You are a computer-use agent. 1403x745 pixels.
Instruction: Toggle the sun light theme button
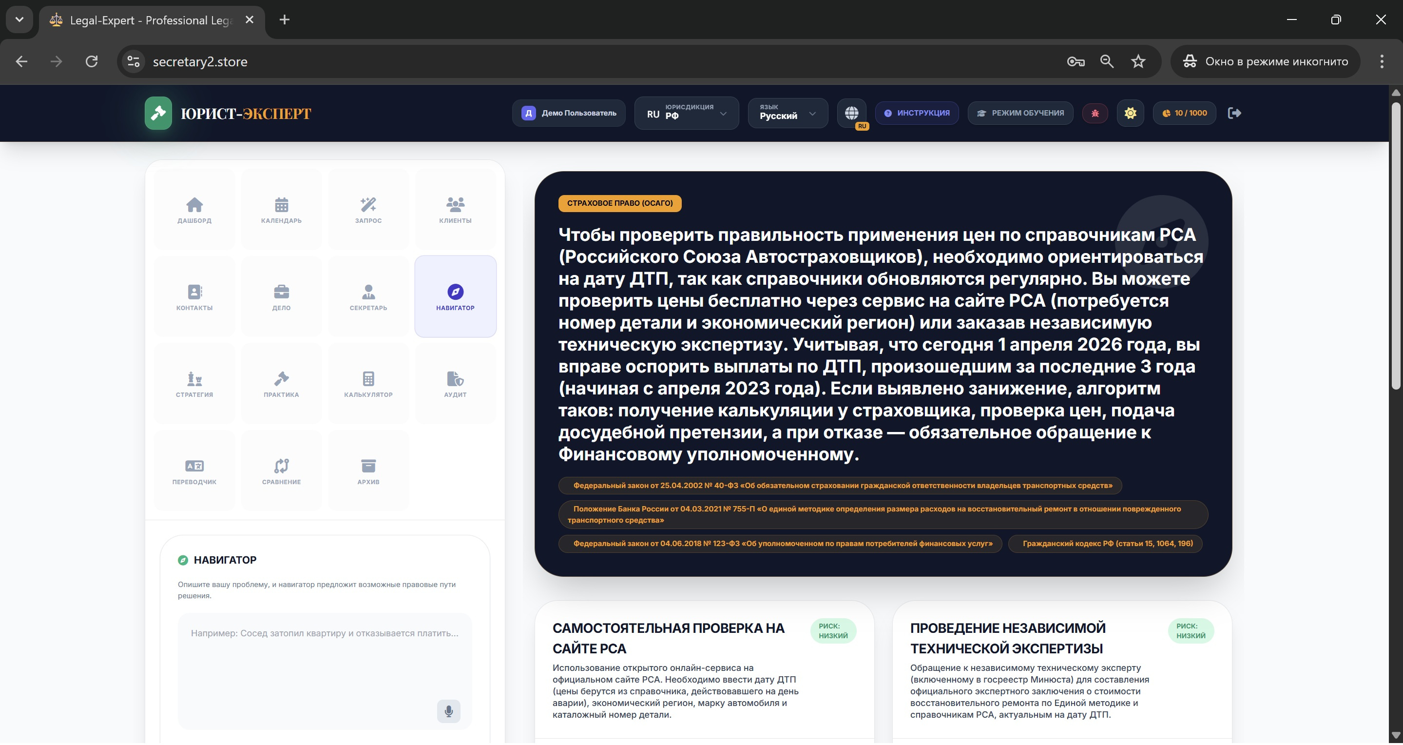coord(1130,113)
